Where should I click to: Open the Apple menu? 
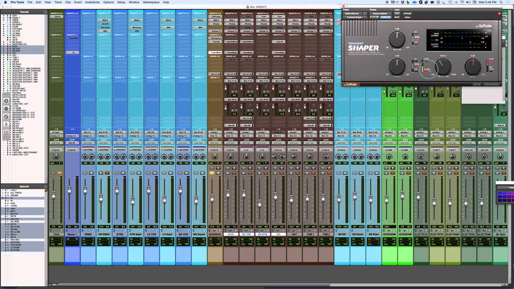(x=5, y=2)
